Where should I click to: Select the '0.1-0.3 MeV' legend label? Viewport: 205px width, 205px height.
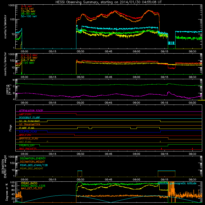click(29, 55)
